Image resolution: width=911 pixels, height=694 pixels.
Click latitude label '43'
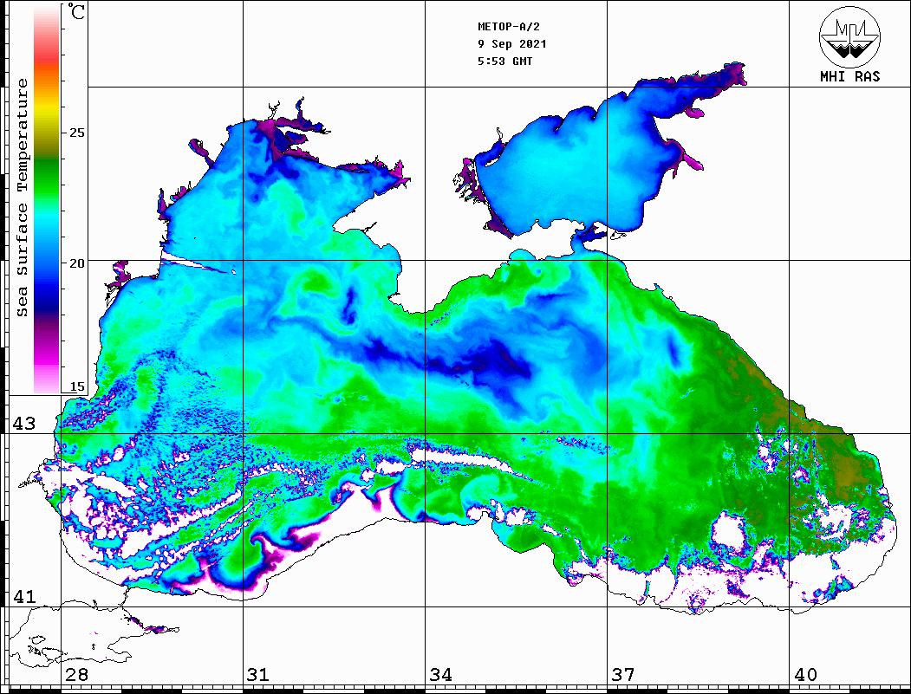(x=24, y=424)
